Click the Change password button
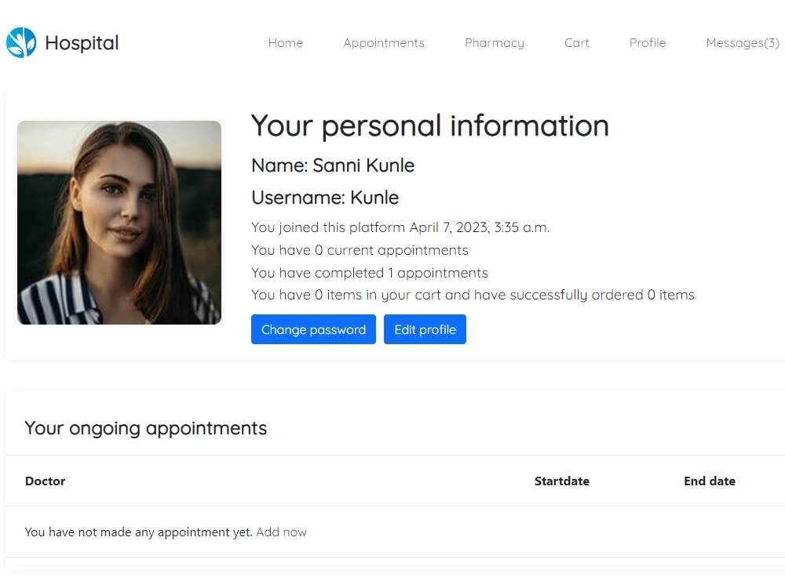 (x=313, y=329)
